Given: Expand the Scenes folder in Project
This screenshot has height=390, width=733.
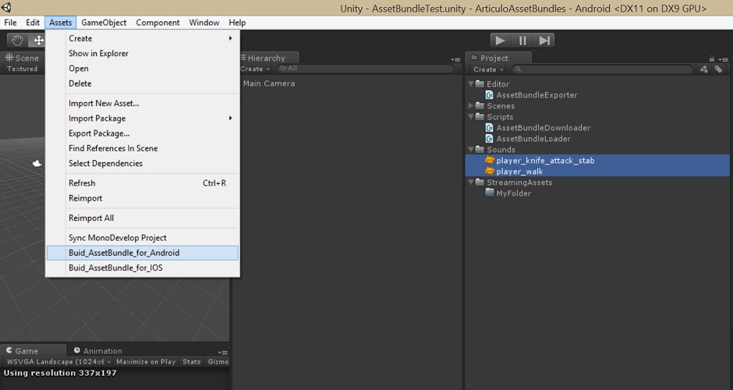Looking at the screenshot, I should coord(472,106).
